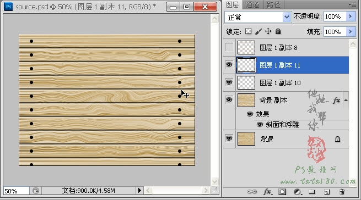Hide the layer 图层 1 副本 10
Screen dimensions: 361x200
point(229,82)
